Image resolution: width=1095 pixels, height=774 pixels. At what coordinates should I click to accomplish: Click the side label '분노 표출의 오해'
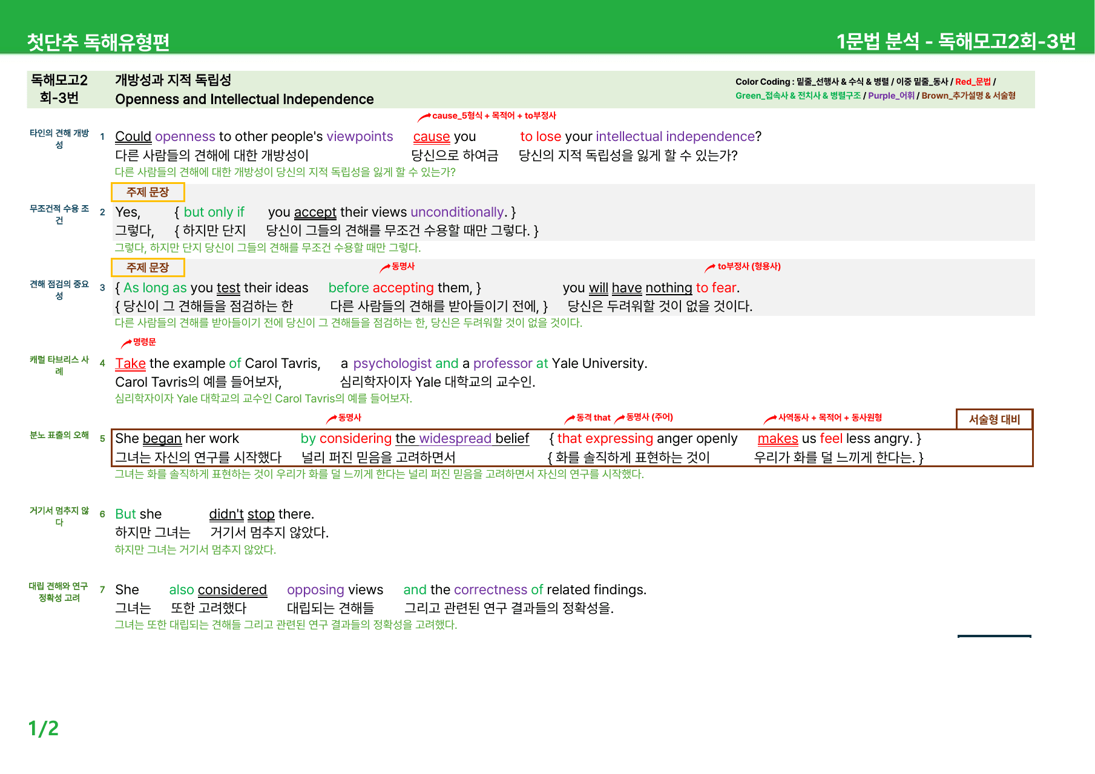pyautogui.click(x=59, y=435)
